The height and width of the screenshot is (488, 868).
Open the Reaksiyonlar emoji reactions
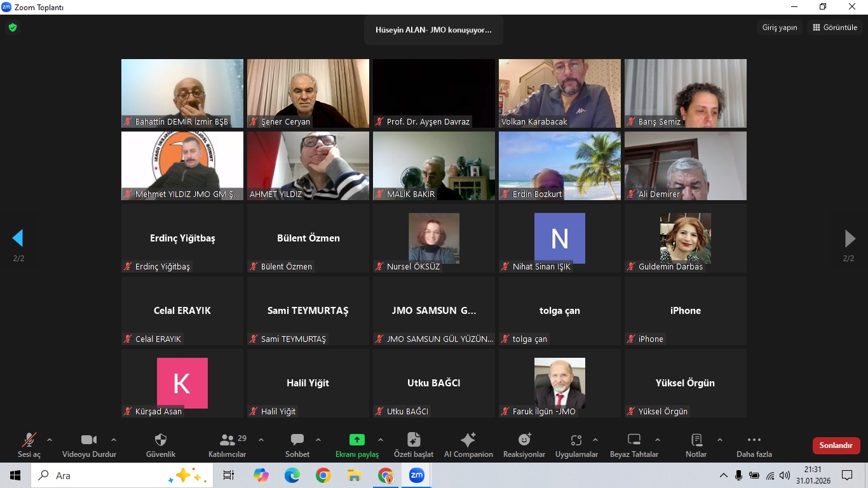pyautogui.click(x=524, y=440)
